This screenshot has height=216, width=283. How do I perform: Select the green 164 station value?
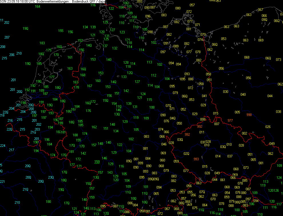[37, 7]
